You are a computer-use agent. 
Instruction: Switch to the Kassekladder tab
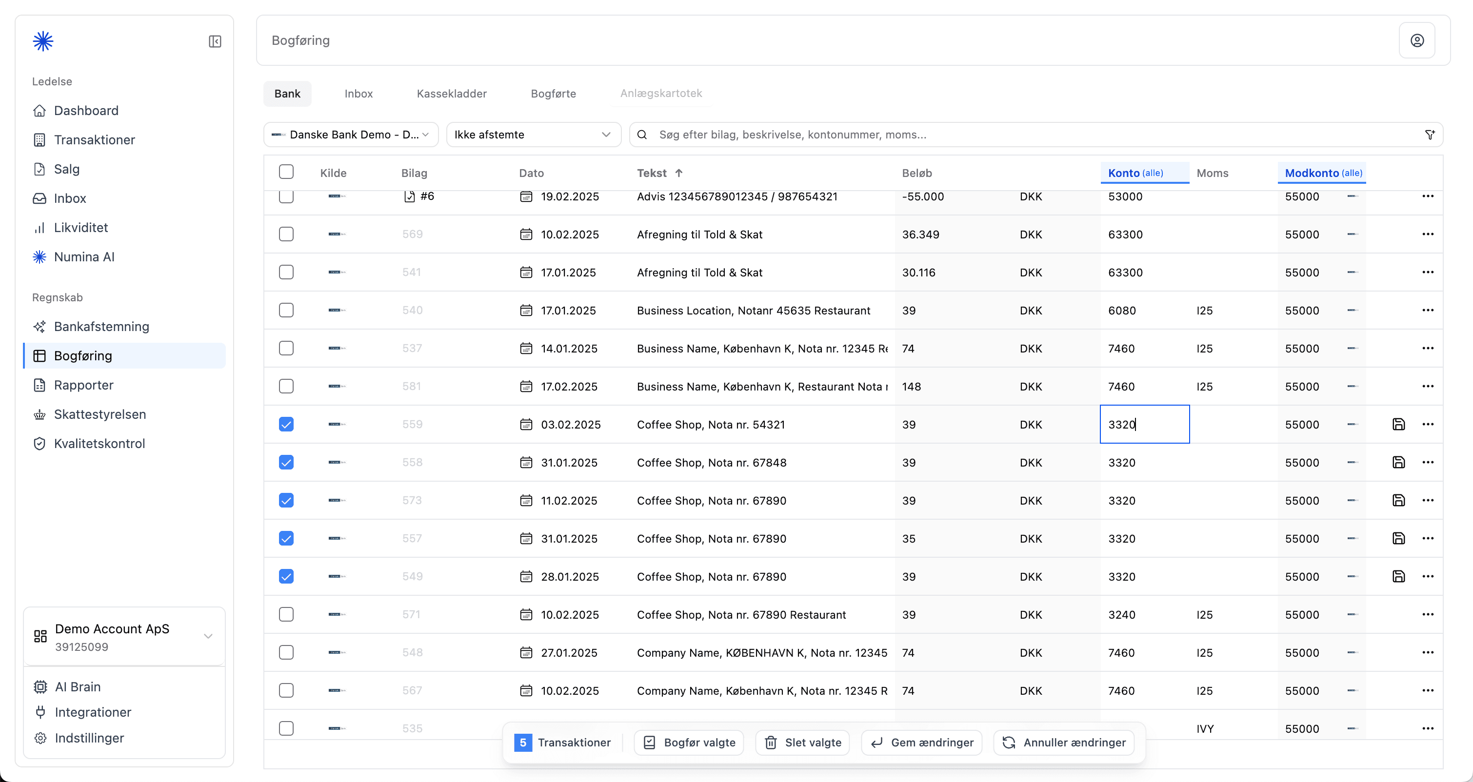[x=451, y=93]
